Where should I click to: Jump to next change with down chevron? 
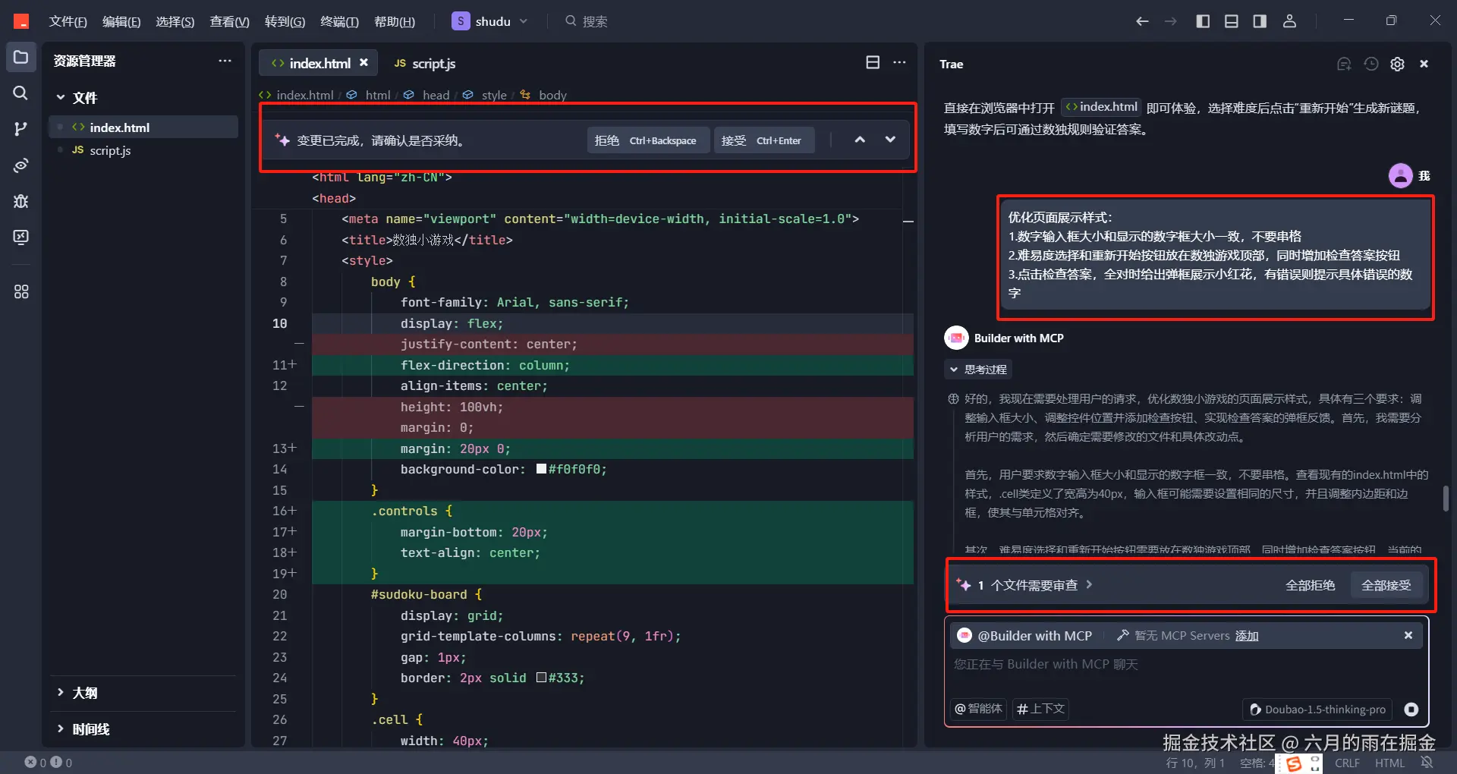pos(890,140)
